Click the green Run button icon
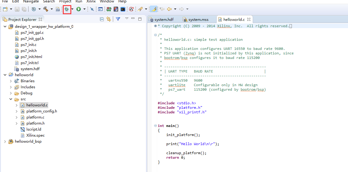Image resolution: width=348 pixels, height=172 pixels. click(x=79, y=9)
